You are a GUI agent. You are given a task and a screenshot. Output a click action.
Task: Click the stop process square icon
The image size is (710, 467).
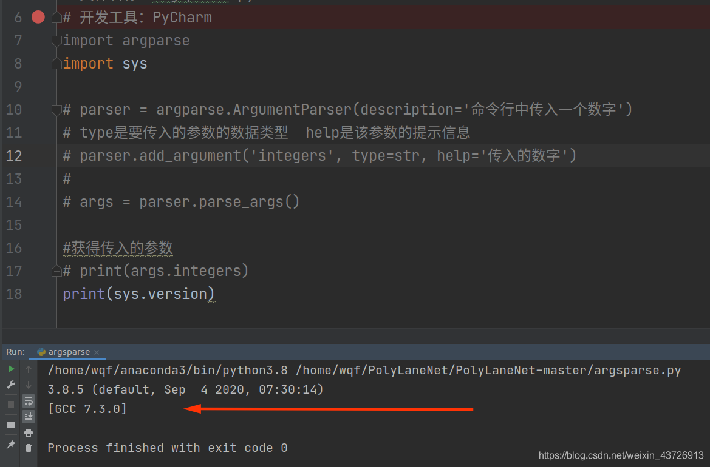11,404
